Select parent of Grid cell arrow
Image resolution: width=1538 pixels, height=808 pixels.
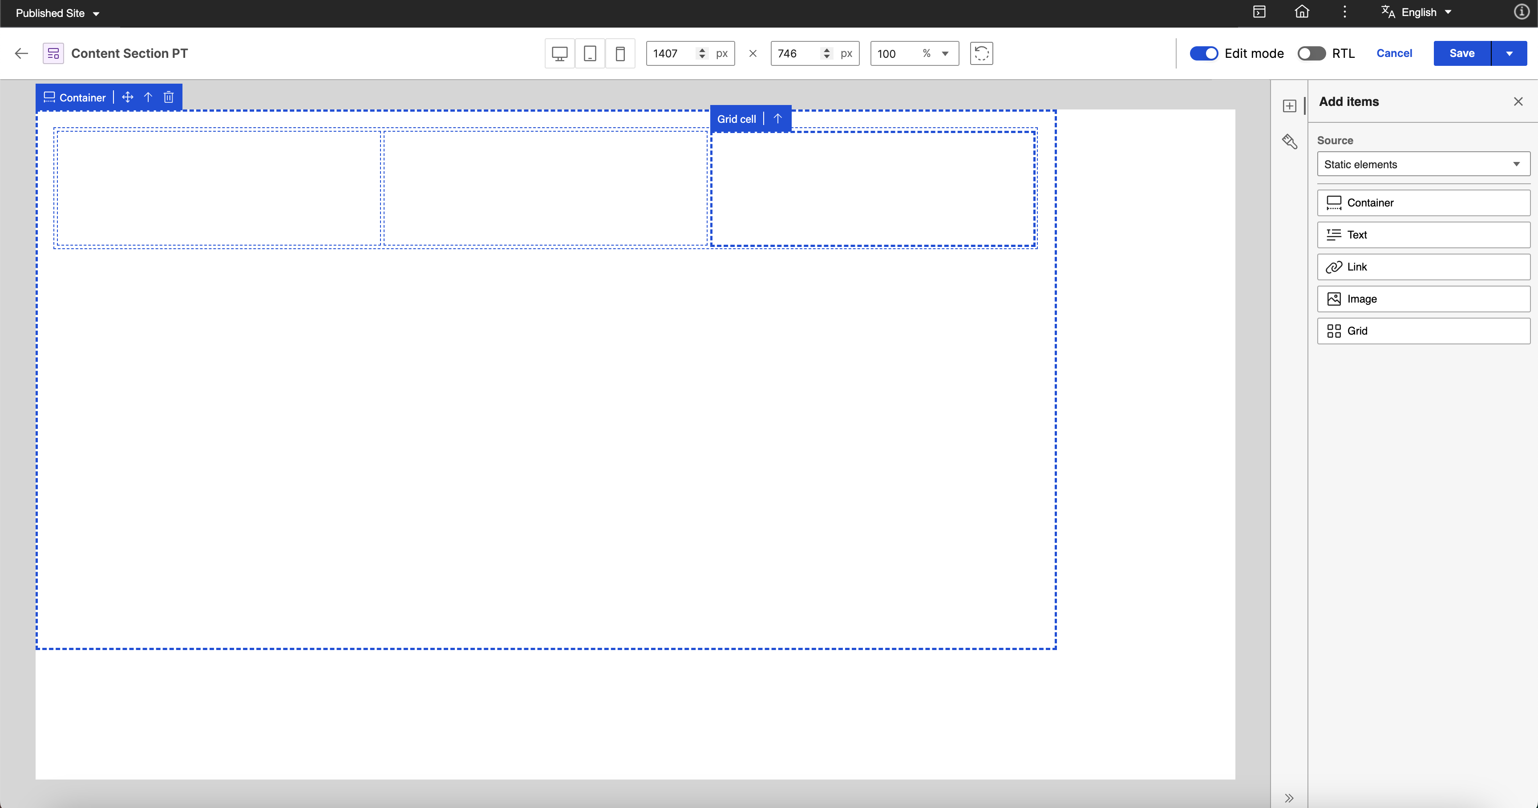pos(777,119)
